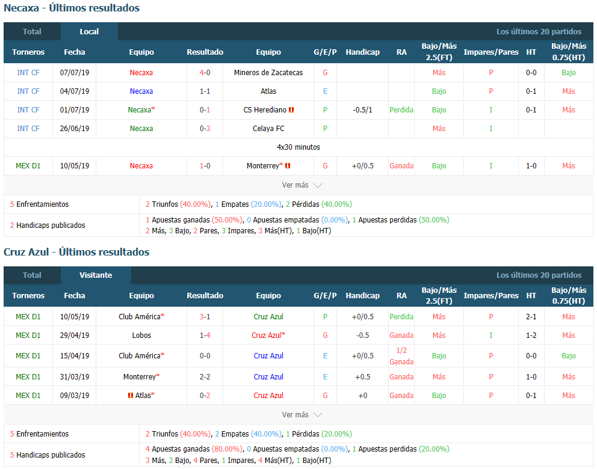The width and height of the screenshot is (597, 469).
Task: Expand Ver más under Cruz Azul results
Action: (302, 415)
